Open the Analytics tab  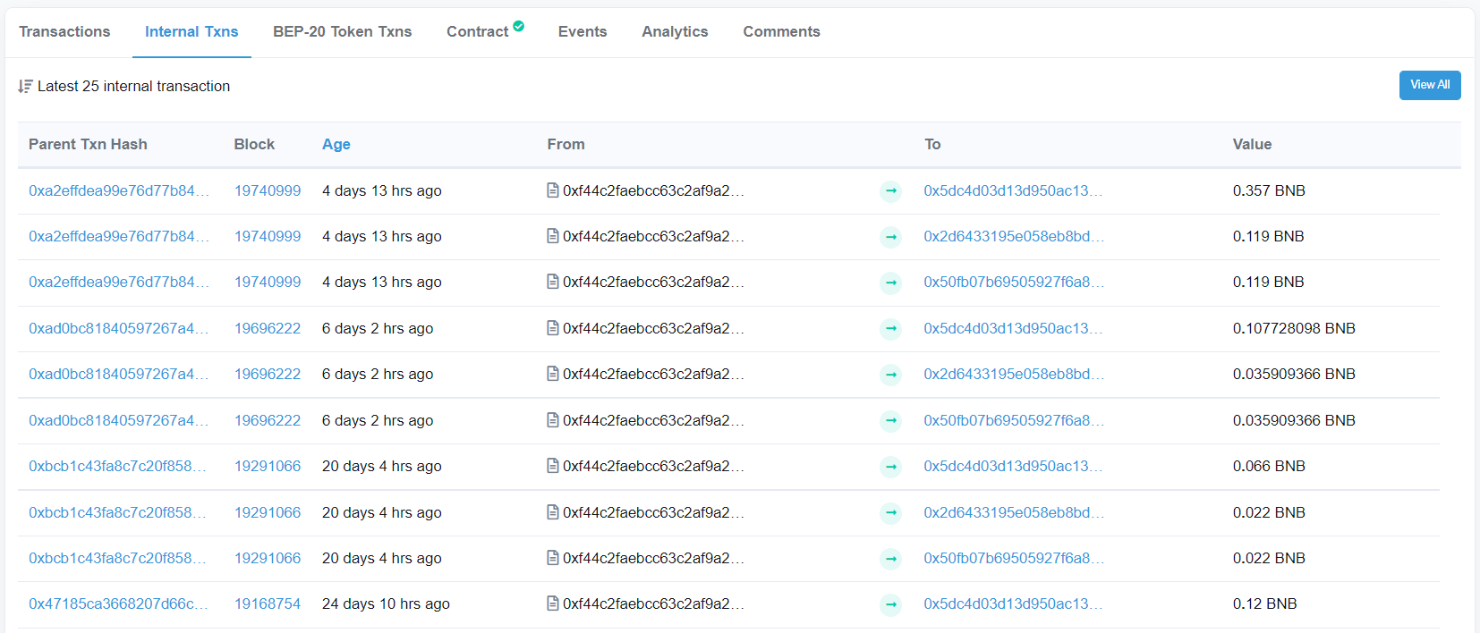pos(675,31)
